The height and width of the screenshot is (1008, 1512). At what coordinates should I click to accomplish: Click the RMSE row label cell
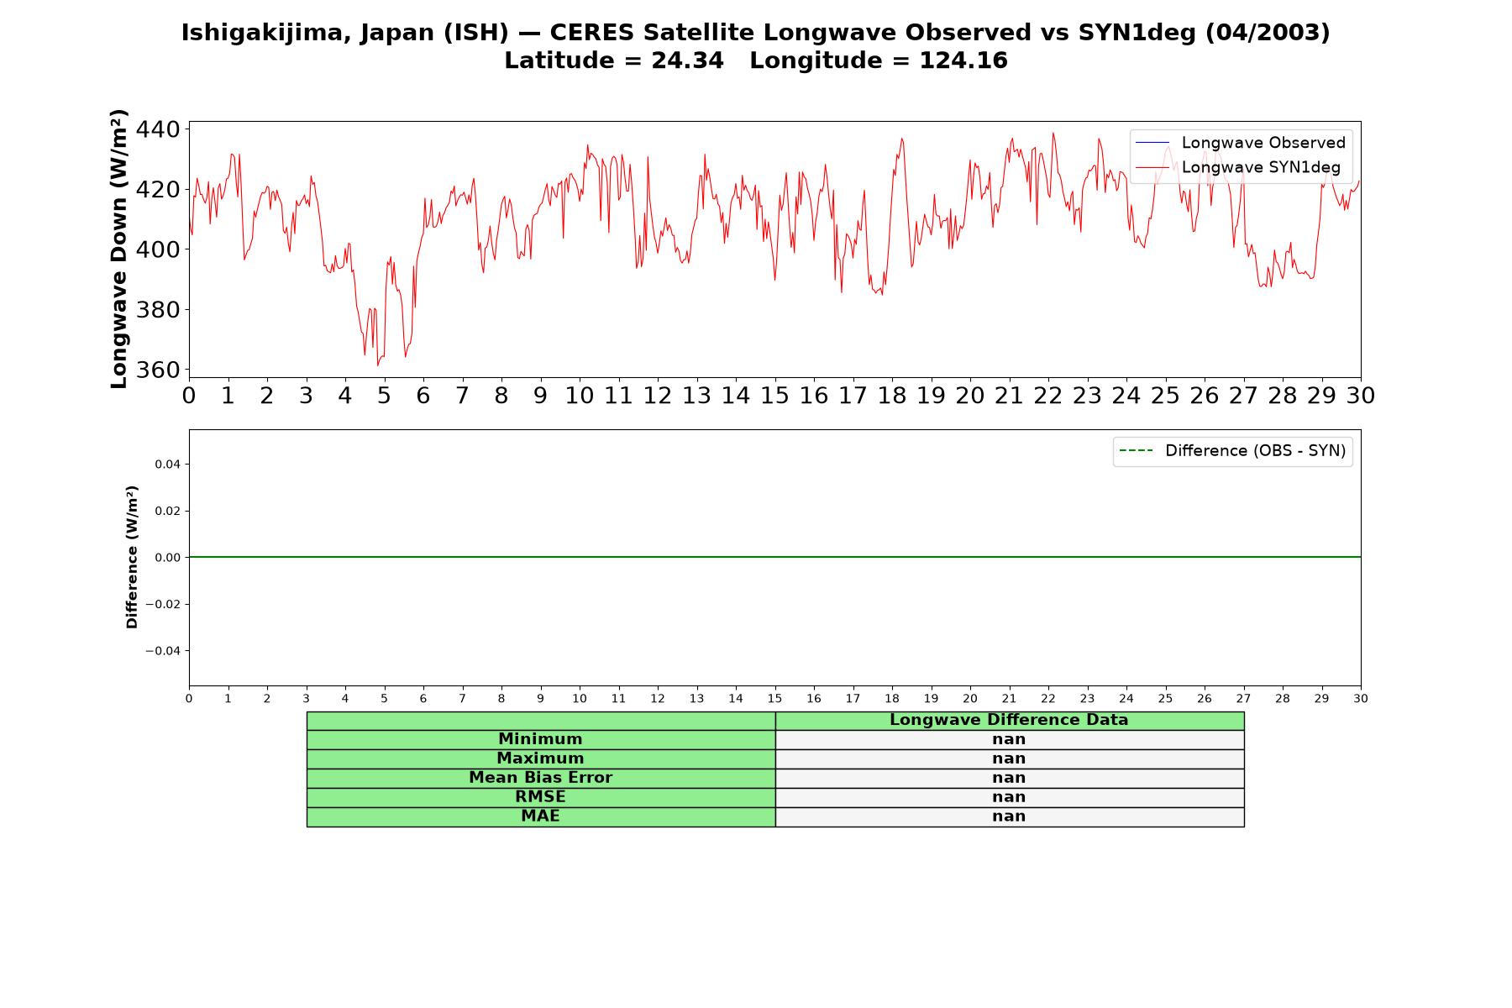tap(540, 797)
